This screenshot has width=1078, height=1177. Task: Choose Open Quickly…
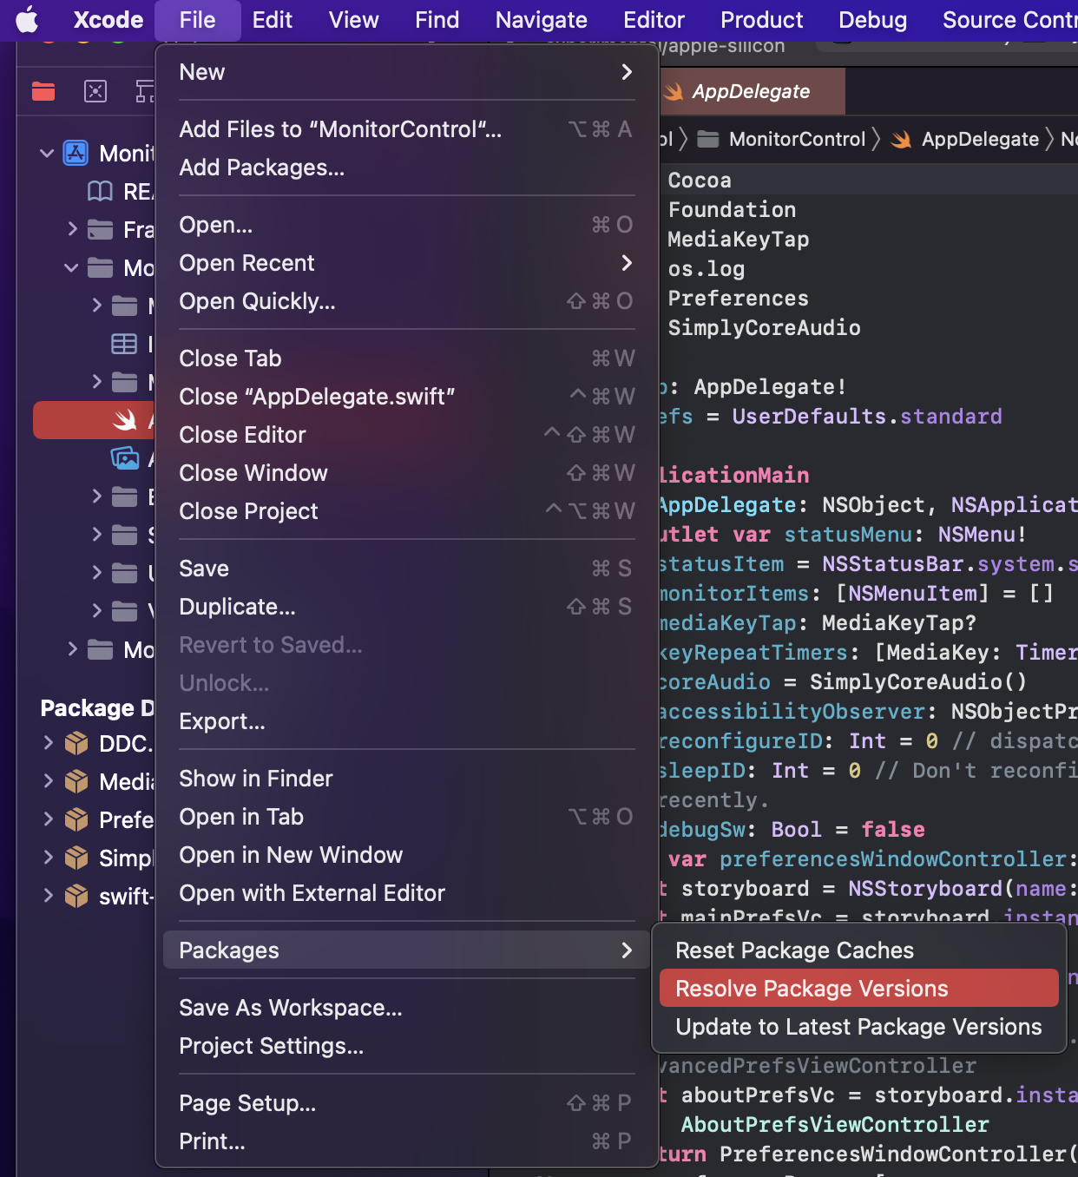click(406, 301)
